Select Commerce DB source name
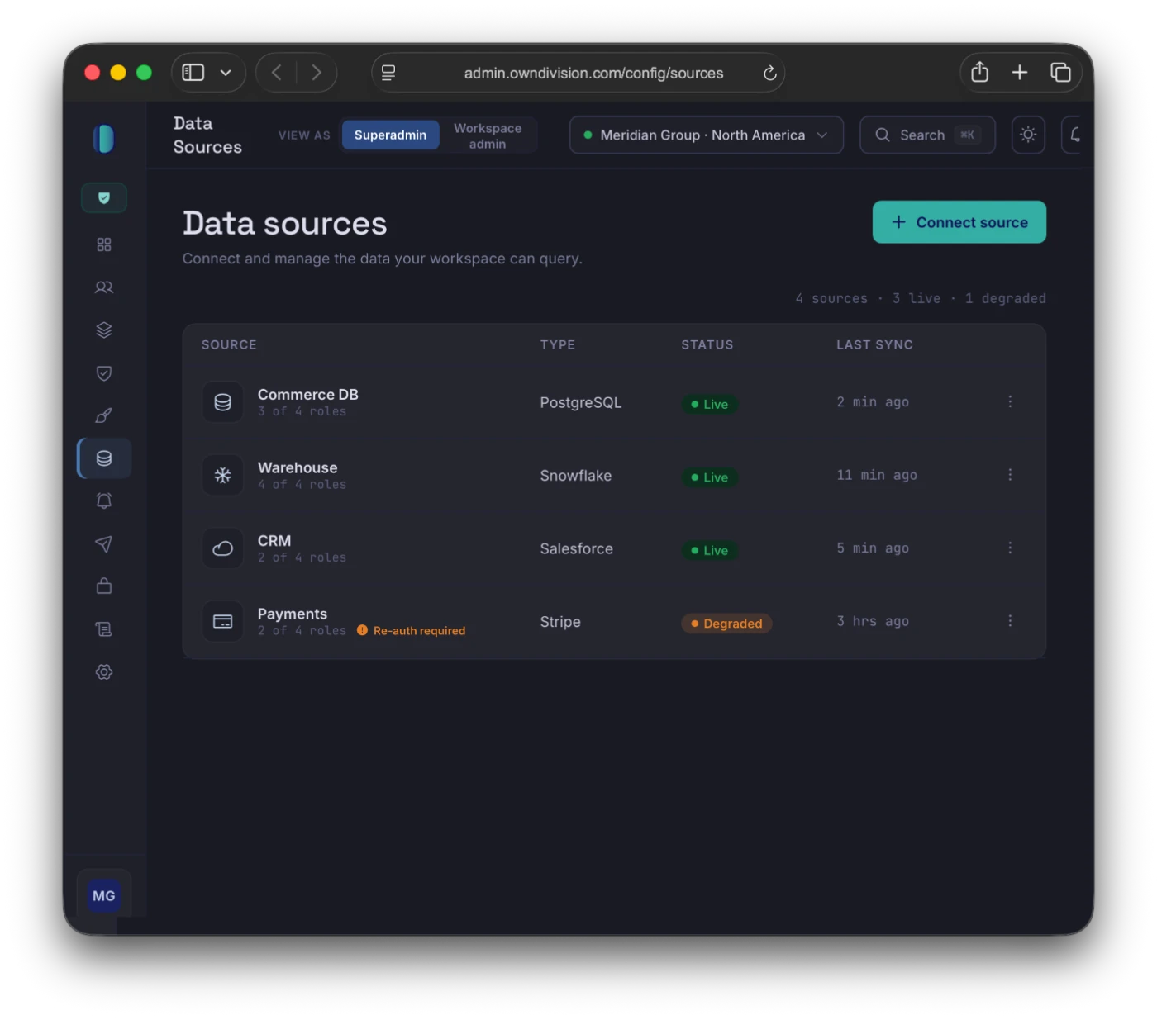 pos(307,395)
